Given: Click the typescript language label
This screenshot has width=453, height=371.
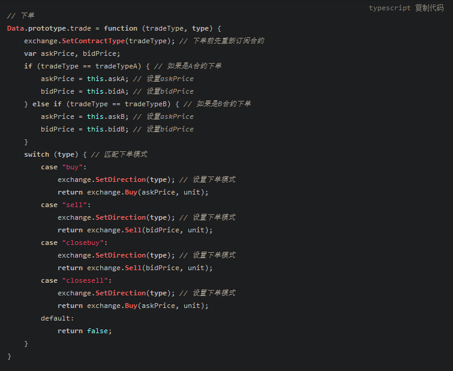Looking at the screenshot, I should 389,8.
